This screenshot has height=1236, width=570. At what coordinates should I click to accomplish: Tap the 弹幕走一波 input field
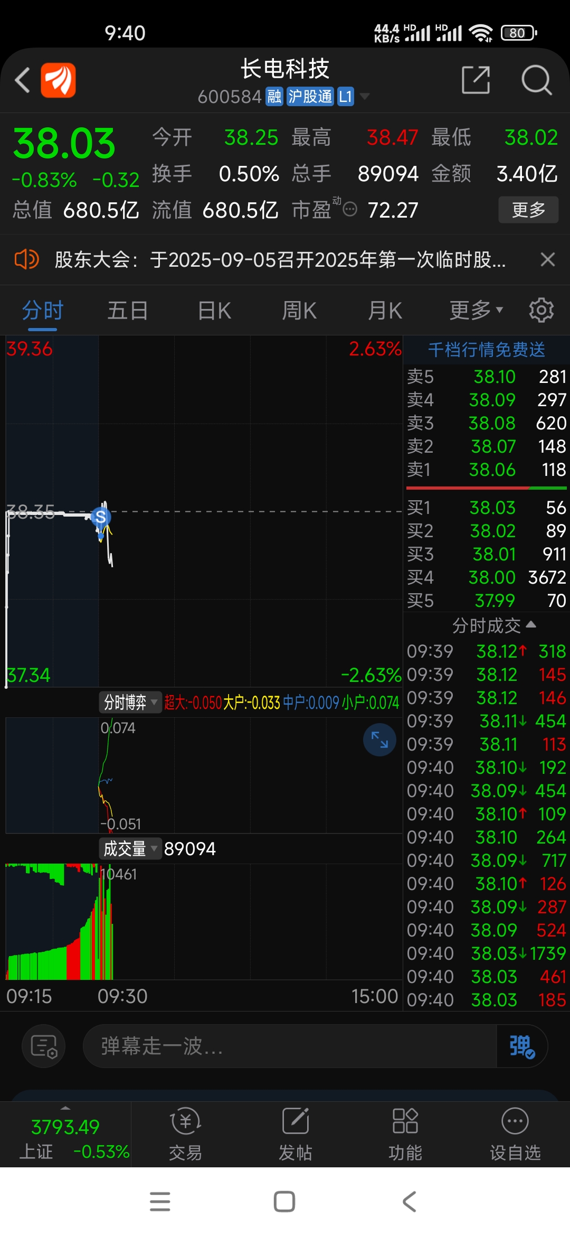pos(290,1046)
